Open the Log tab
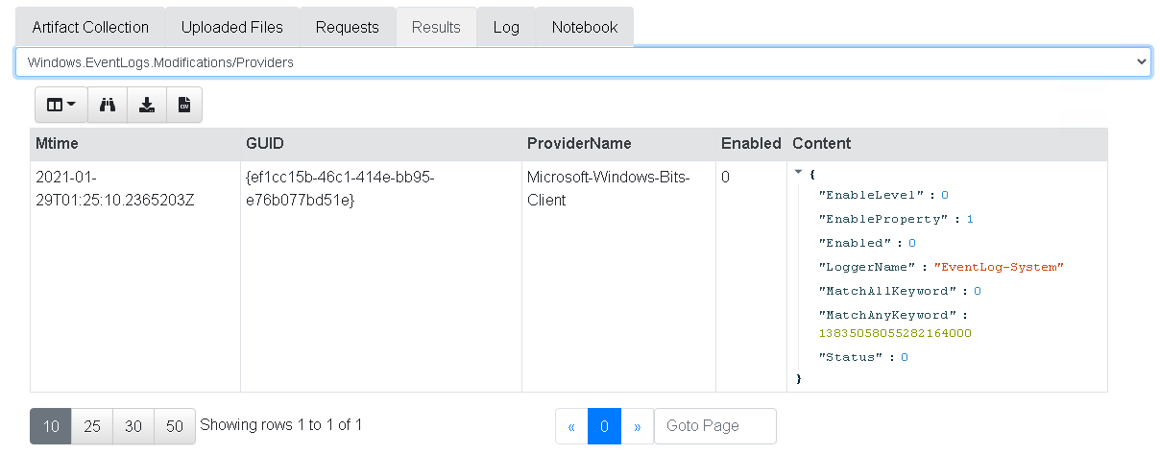Image resolution: width=1160 pixels, height=455 pixels. (x=506, y=27)
